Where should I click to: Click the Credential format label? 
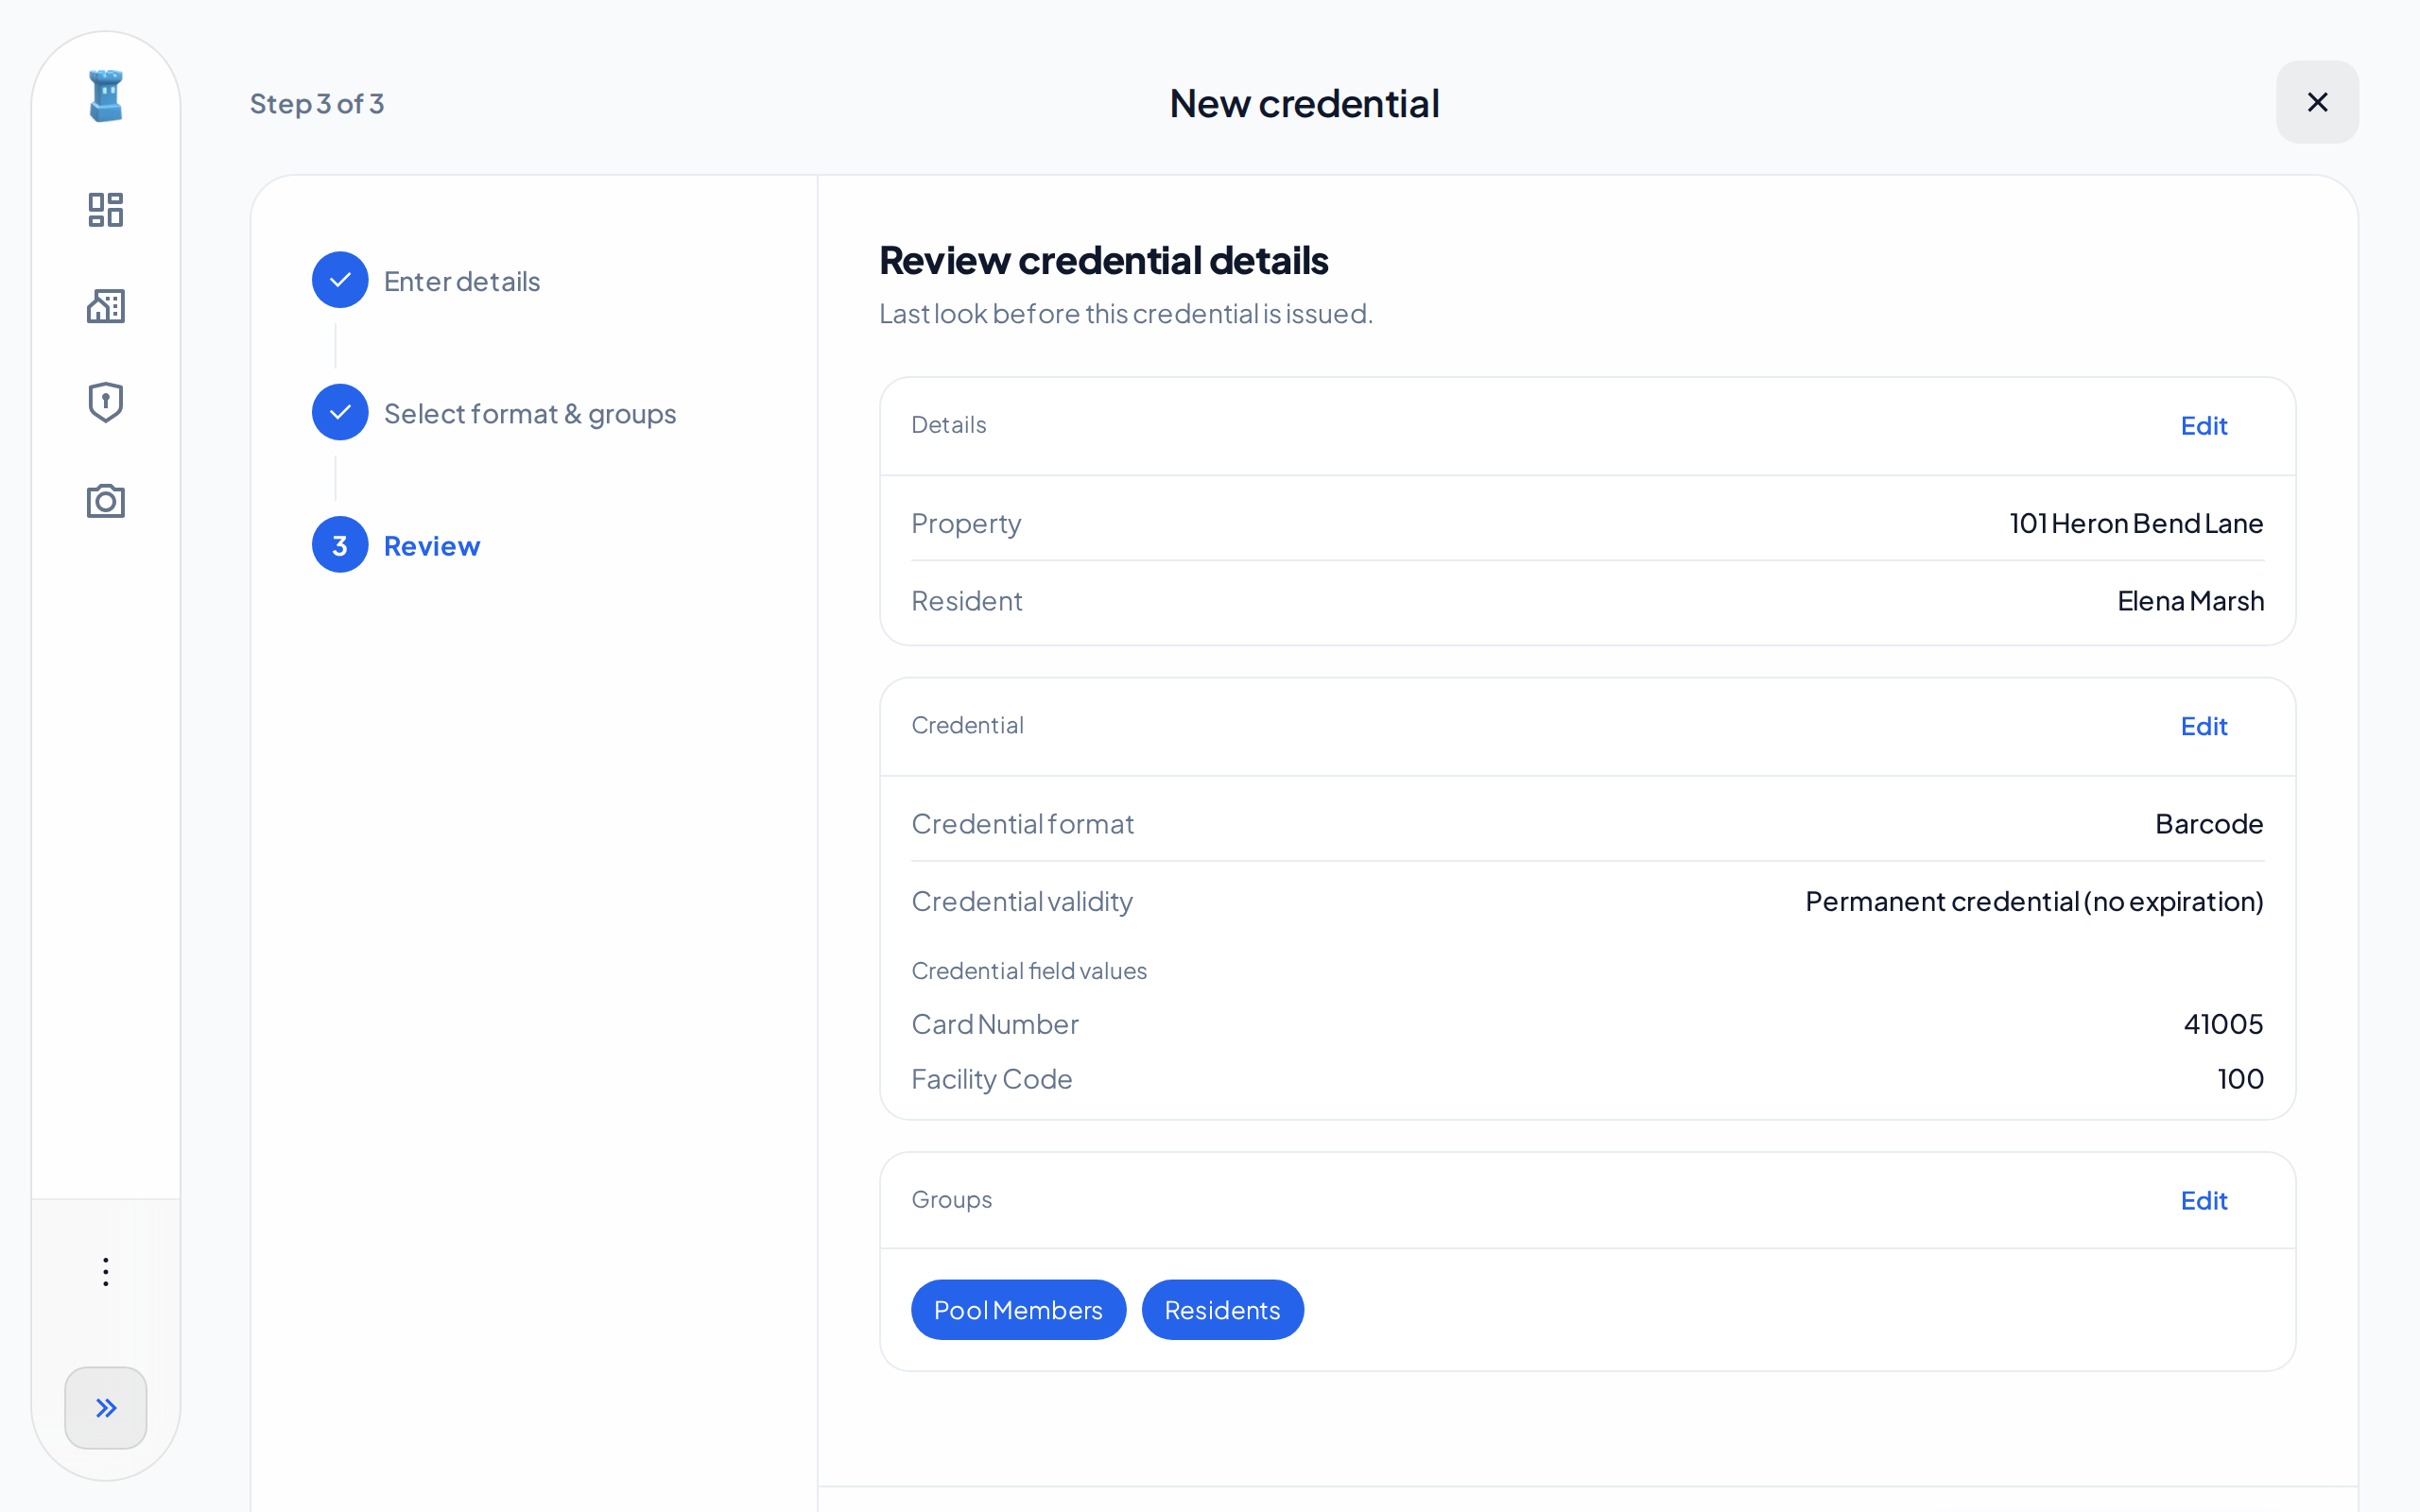[1022, 824]
